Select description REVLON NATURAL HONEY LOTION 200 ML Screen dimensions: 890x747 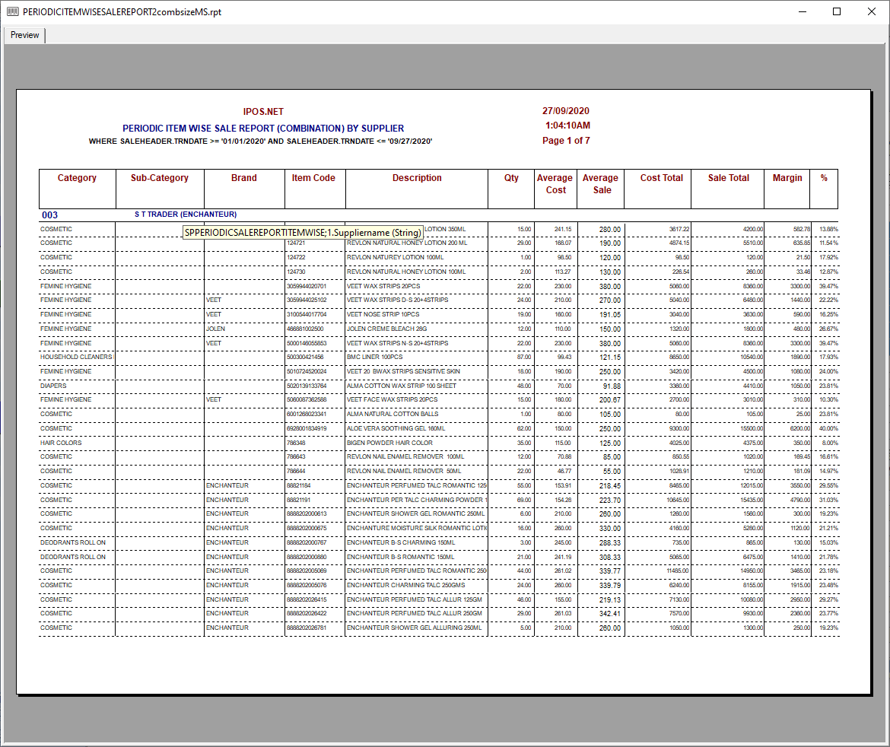point(407,243)
